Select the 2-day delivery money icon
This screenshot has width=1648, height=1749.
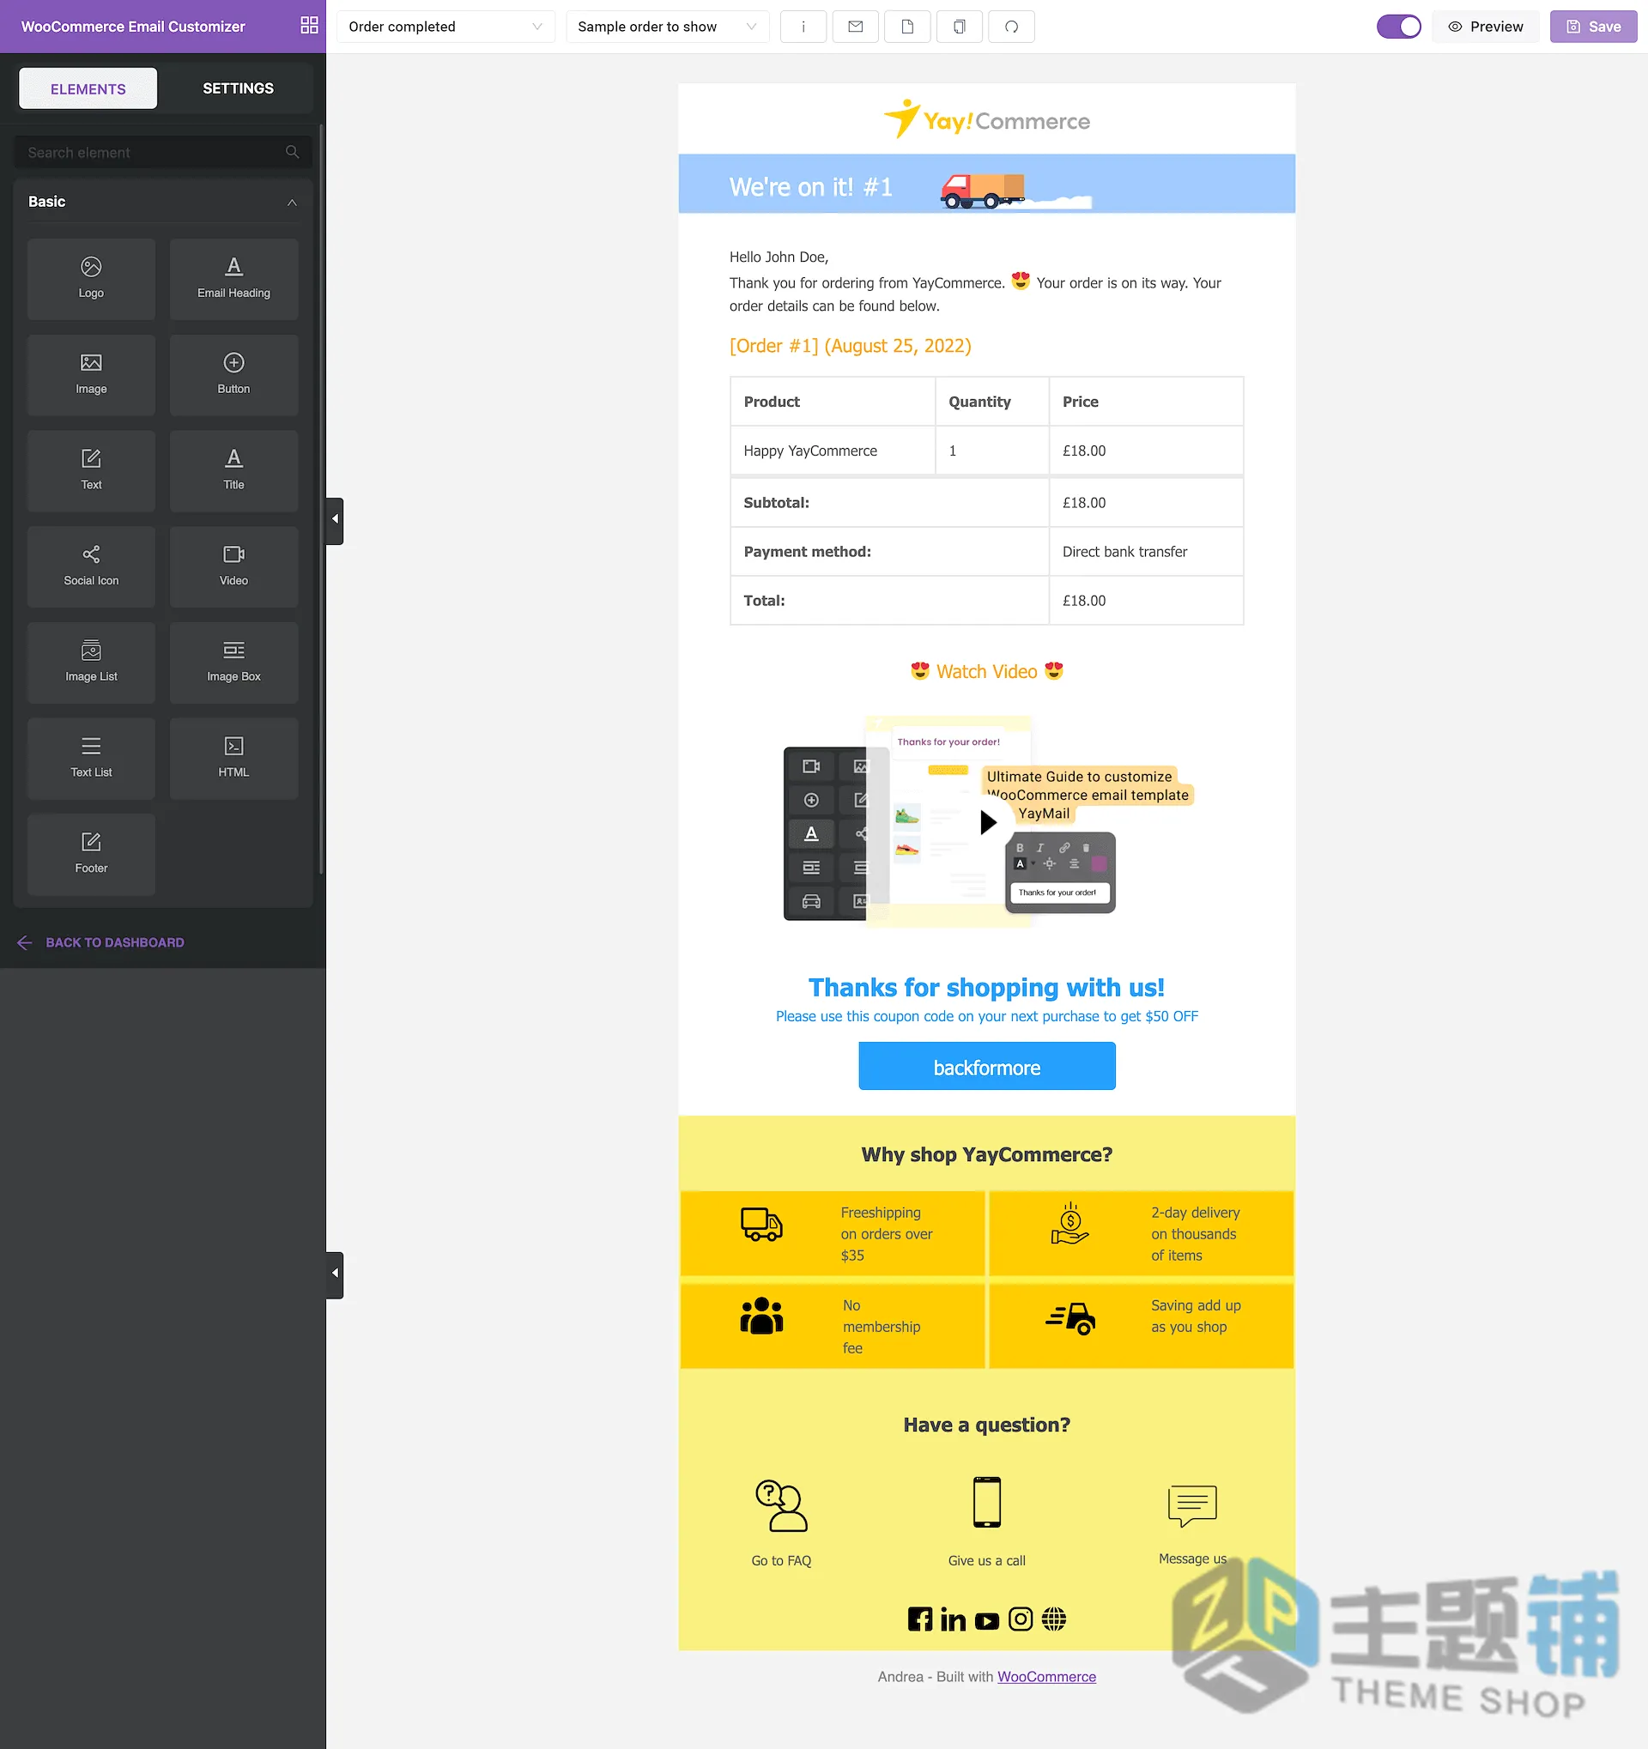click(1070, 1224)
